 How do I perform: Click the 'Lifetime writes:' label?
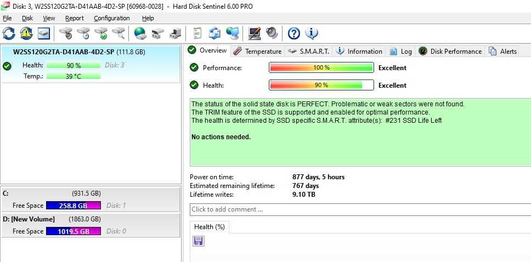coord(212,195)
